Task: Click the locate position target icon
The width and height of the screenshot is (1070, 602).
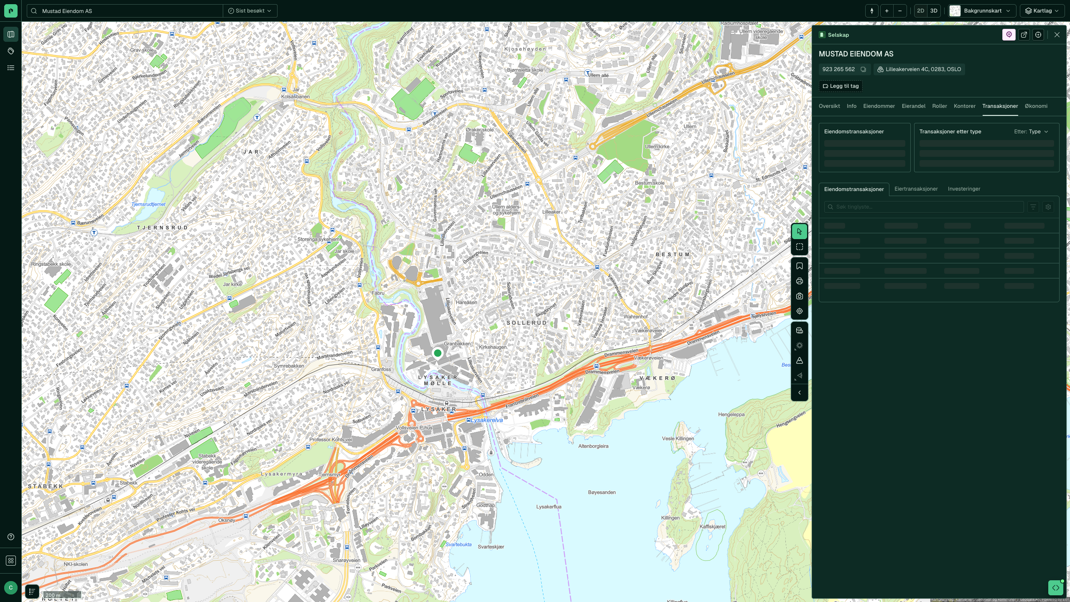Action: click(x=799, y=311)
